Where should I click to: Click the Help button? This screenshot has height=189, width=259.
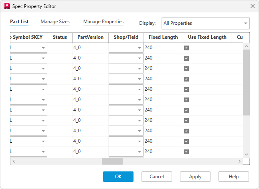[x=234, y=177]
